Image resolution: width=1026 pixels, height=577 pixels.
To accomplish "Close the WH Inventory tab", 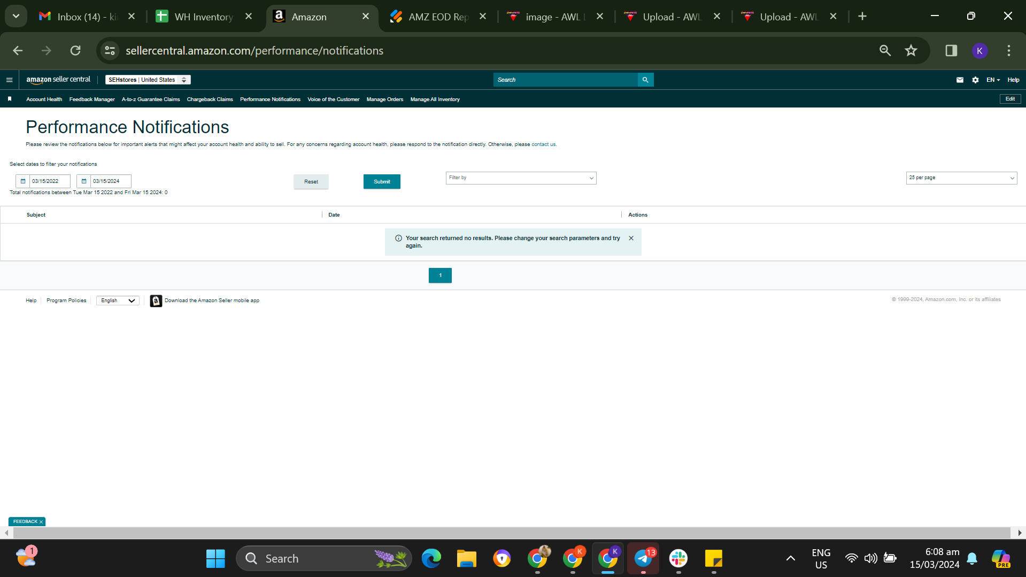I will (249, 17).
